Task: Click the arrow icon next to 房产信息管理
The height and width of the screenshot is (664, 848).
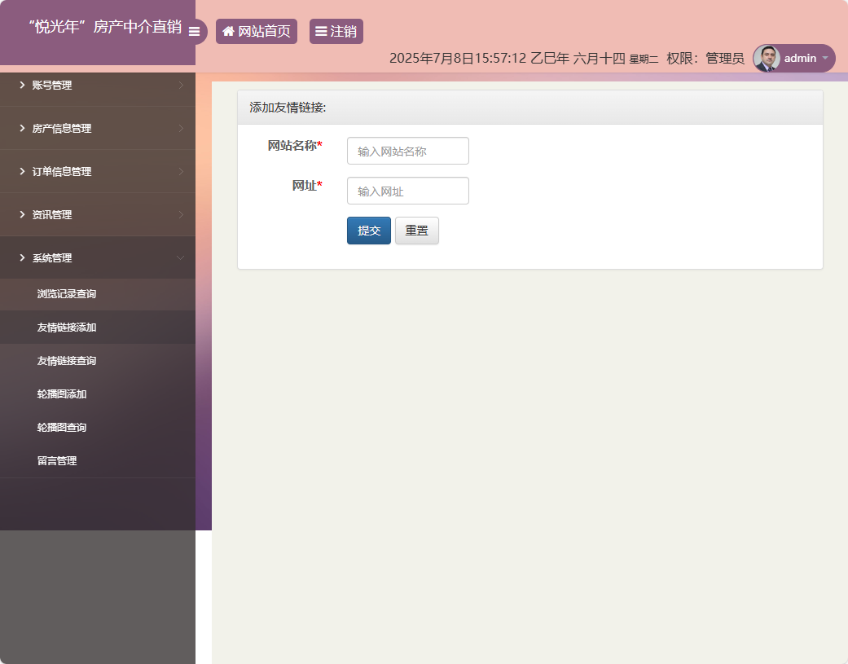Action: point(182,128)
